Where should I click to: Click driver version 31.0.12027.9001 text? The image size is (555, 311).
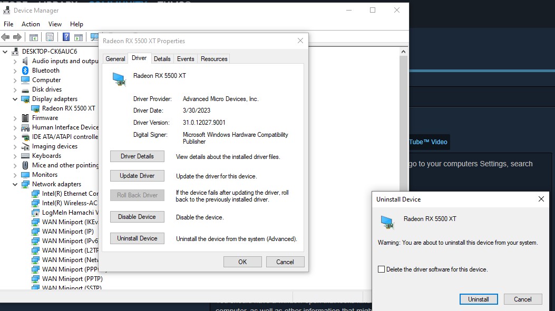pos(204,123)
